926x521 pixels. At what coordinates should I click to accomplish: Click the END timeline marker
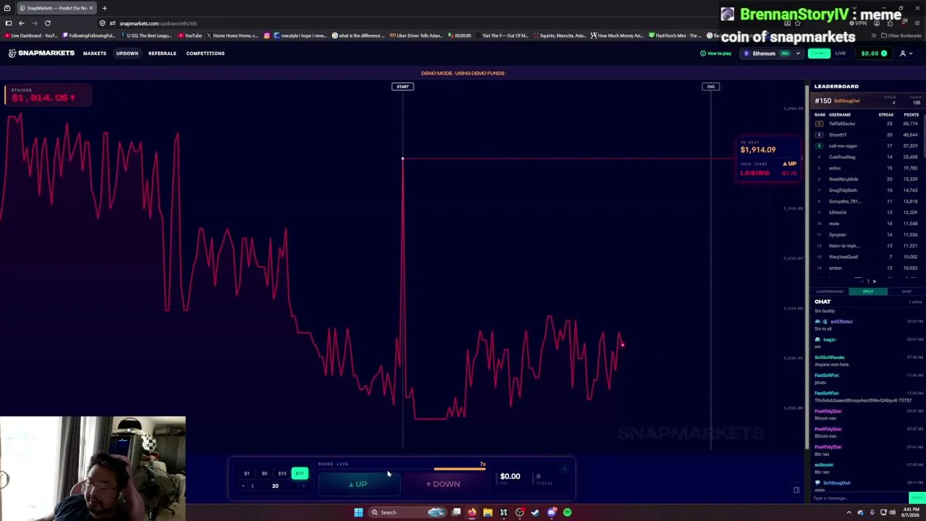click(710, 87)
